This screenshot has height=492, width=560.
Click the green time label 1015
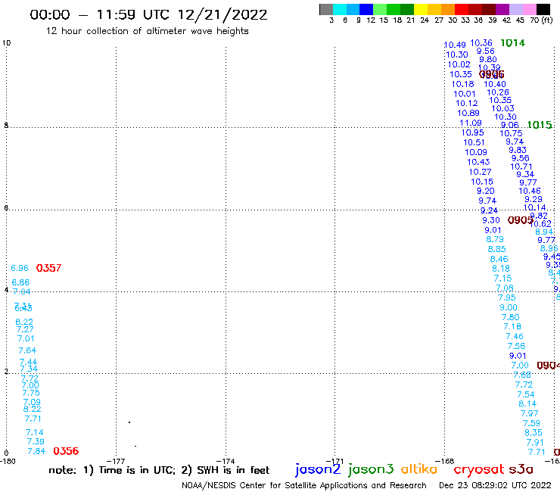(x=540, y=125)
